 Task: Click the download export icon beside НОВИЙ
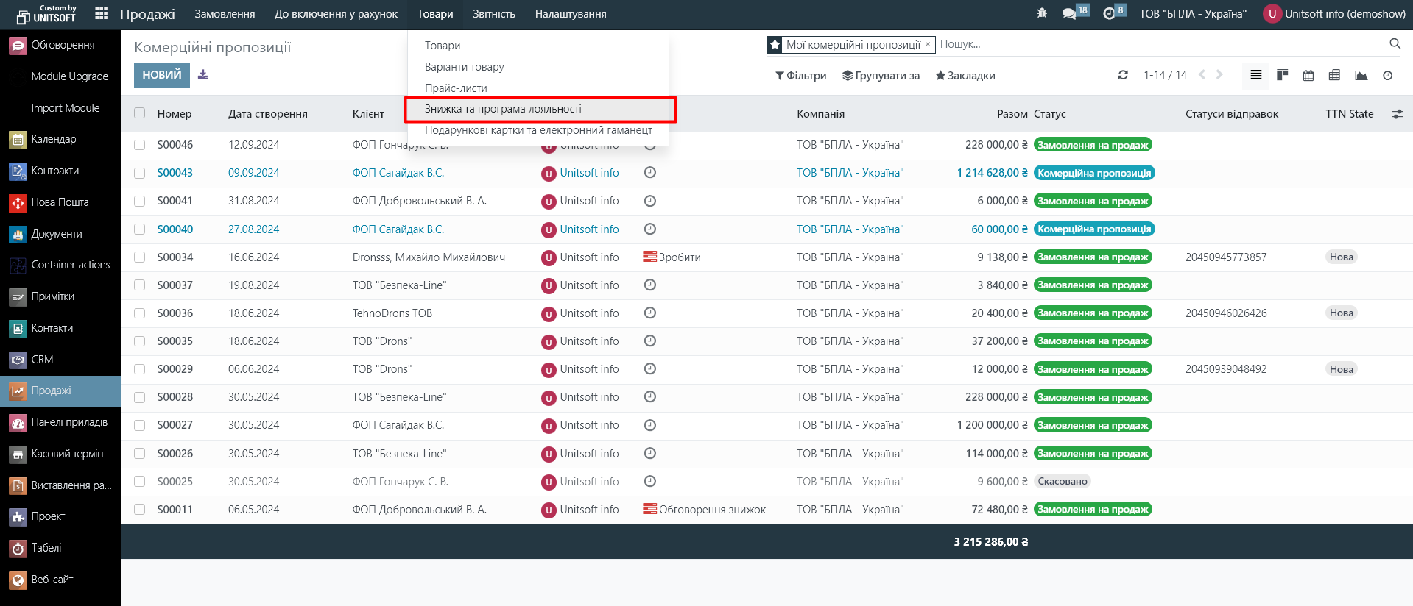click(x=203, y=75)
